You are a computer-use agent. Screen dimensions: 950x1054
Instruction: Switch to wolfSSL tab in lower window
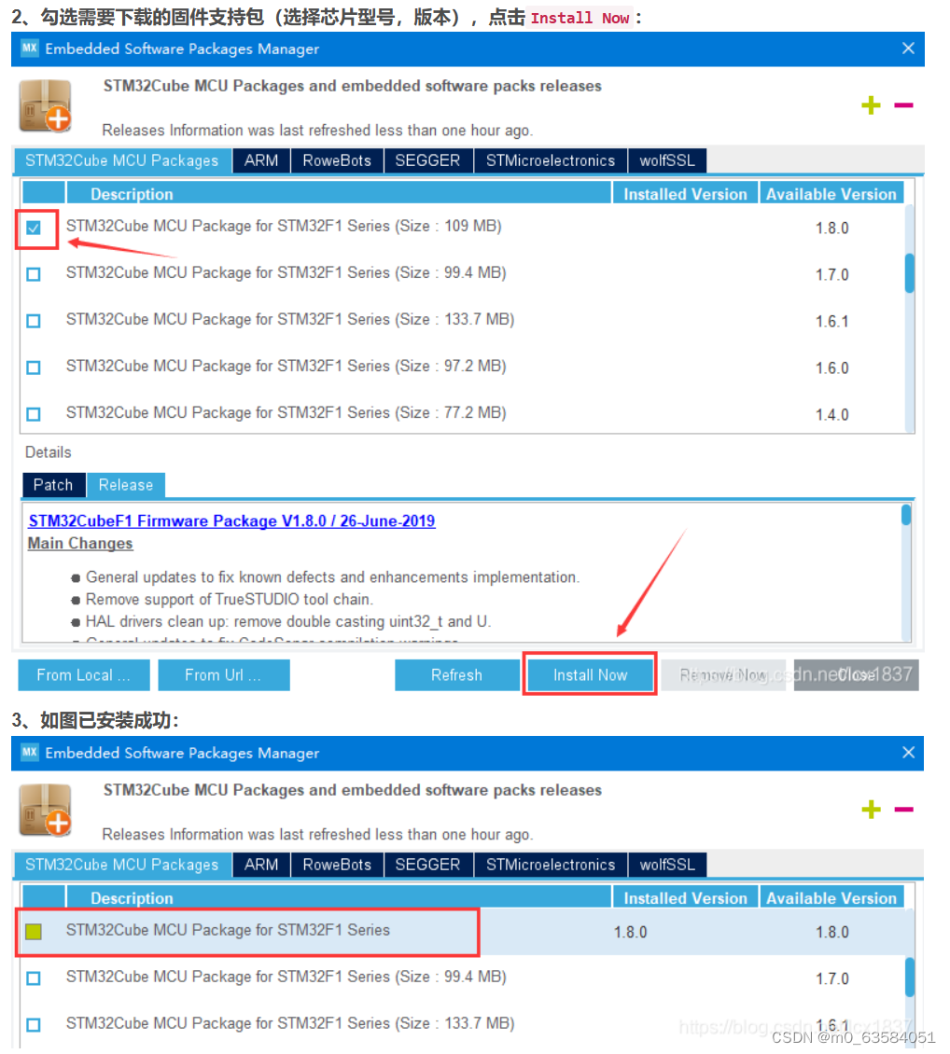(x=667, y=865)
